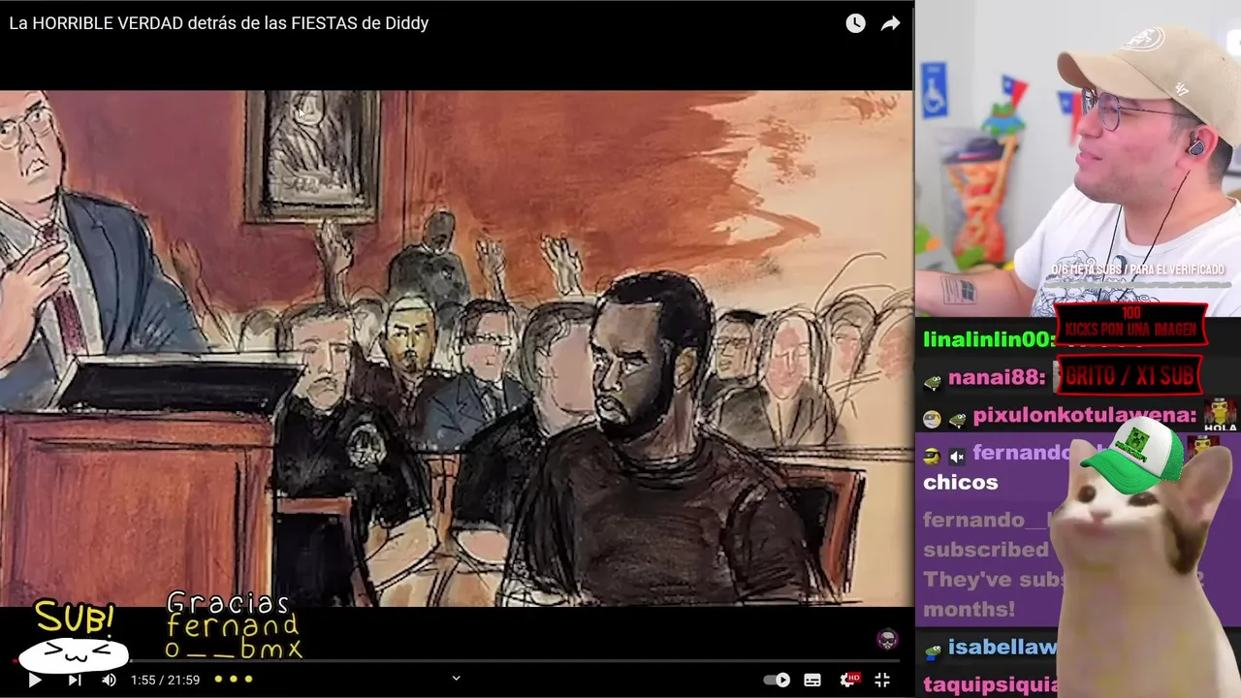
Task: Click username linalinlin00 in chat
Action: (988, 339)
